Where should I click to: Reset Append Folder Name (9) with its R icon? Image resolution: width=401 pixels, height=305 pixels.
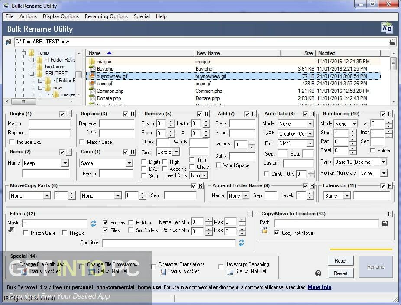(x=312, y=186)
